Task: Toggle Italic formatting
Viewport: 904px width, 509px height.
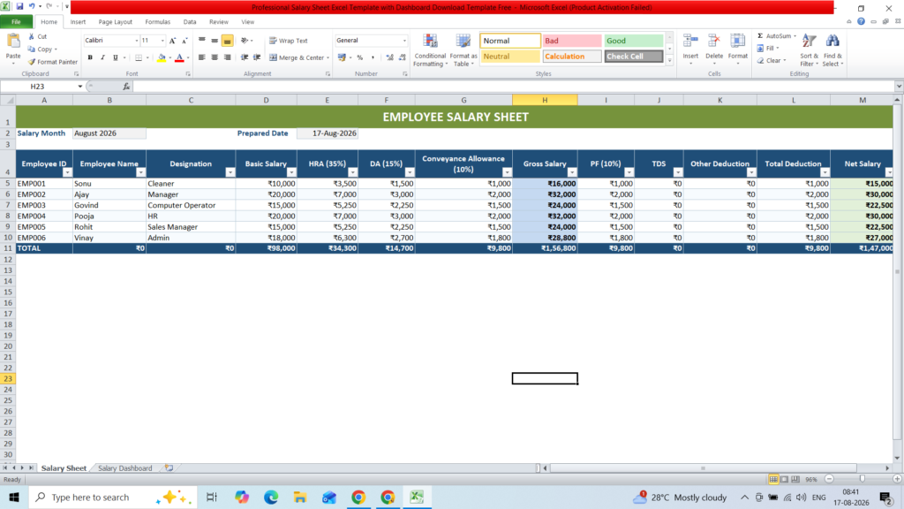Action: pos(102,57)
